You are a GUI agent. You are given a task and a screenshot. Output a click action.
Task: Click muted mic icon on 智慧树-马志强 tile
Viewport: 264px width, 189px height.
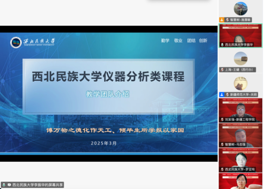click(222, 144)
